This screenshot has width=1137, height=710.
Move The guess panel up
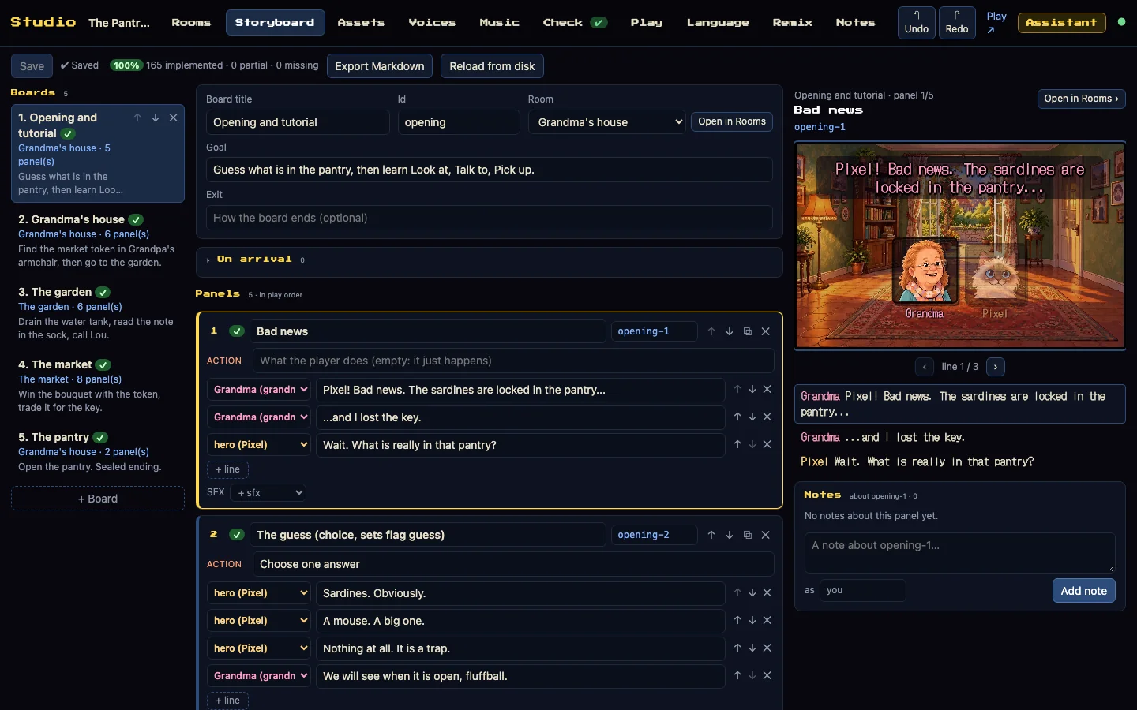711,535
